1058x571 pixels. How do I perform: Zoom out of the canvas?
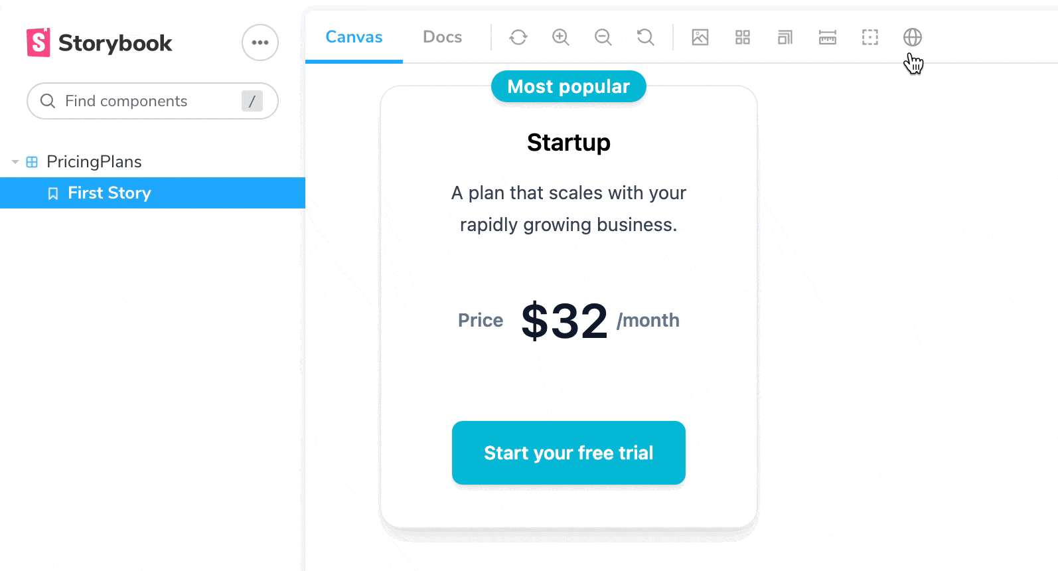click(603, 37)
